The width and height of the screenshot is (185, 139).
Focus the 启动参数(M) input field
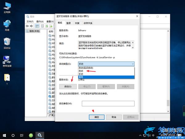(x=108, y=103)
